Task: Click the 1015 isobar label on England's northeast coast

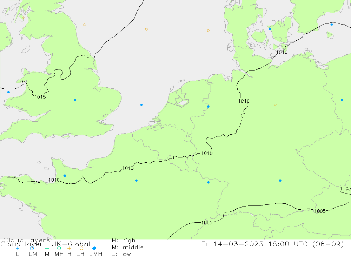Action: (x=90, y=56)
